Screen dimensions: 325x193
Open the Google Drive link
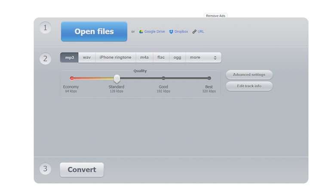(154, 32)
